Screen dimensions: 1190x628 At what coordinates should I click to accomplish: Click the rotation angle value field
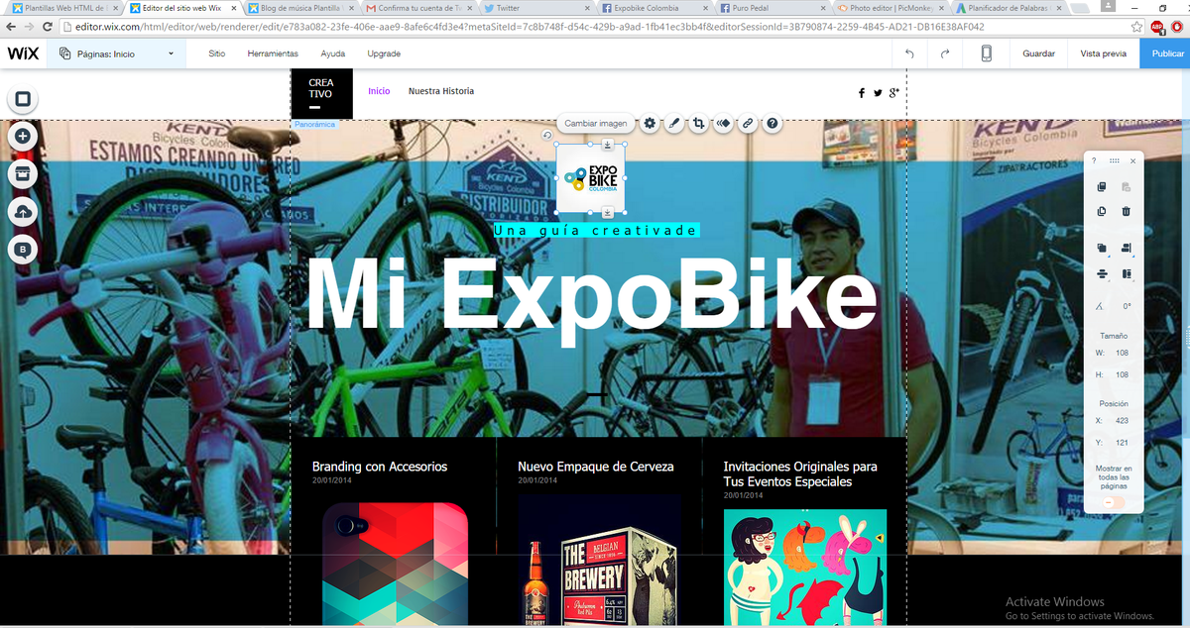pos(1127,306)
